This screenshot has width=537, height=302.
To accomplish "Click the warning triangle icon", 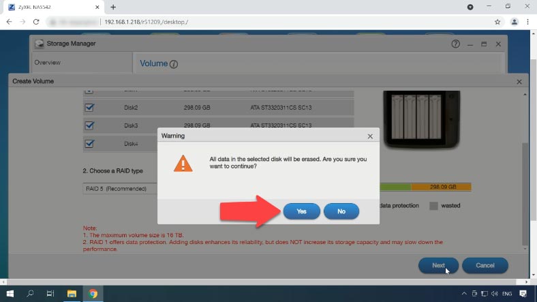I will [x=183, y=164].
